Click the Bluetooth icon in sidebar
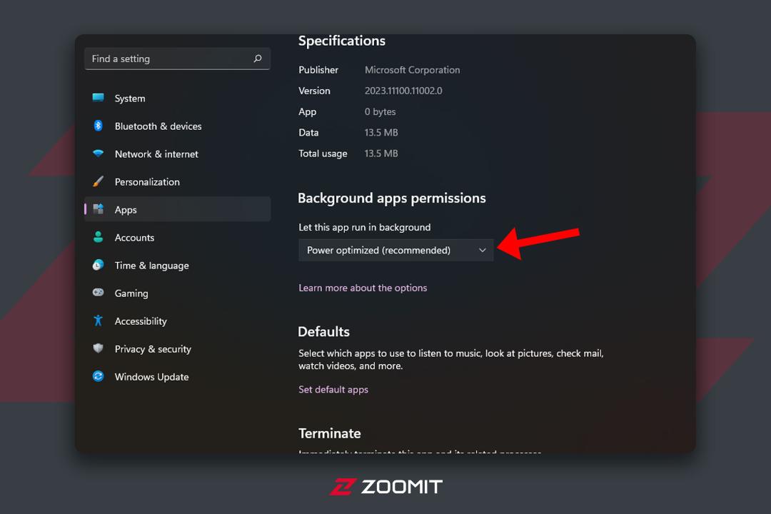Screen dimensions: 771x514 click(x=99, y=126)
